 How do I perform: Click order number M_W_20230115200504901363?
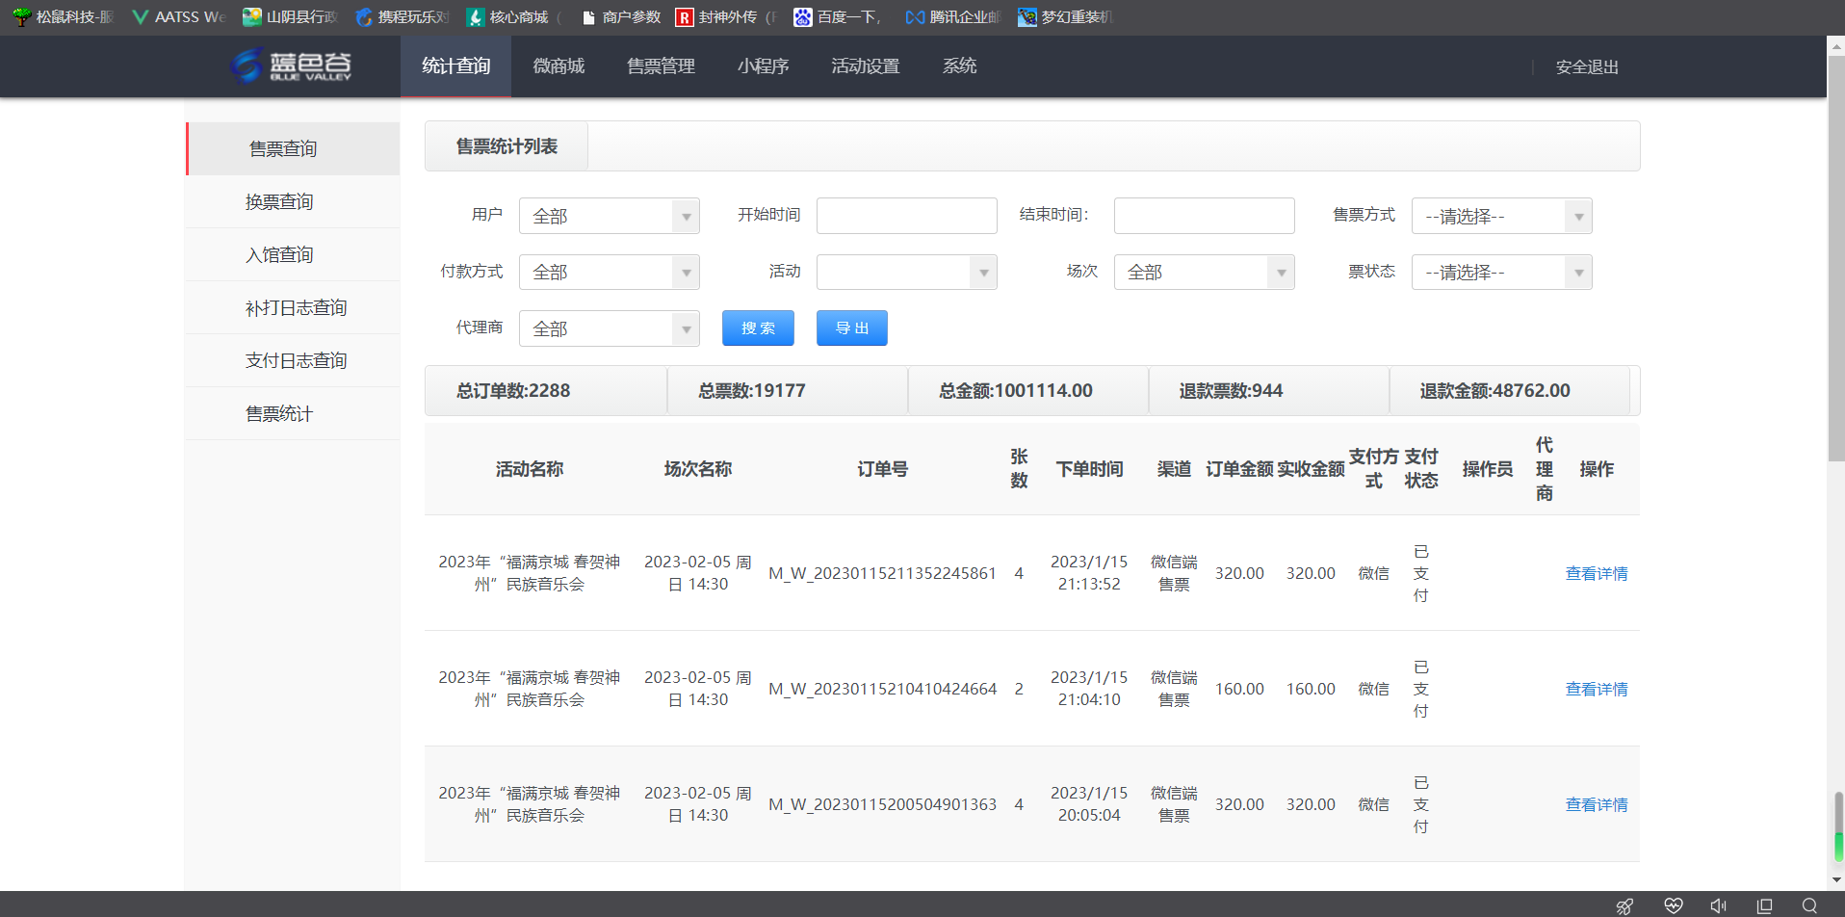(882, 804)
